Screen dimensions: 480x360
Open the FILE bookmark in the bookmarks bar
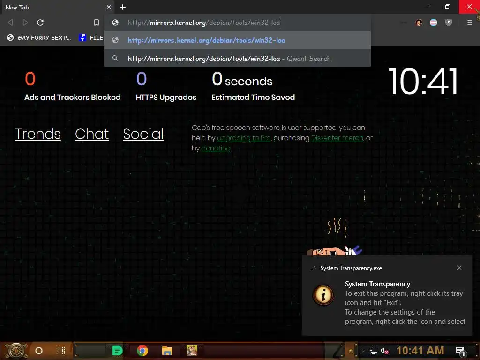point(91,37)
